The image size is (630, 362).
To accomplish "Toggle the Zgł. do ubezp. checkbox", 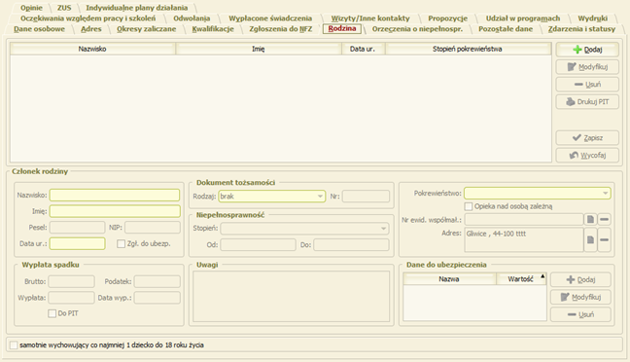I will 121,243.
